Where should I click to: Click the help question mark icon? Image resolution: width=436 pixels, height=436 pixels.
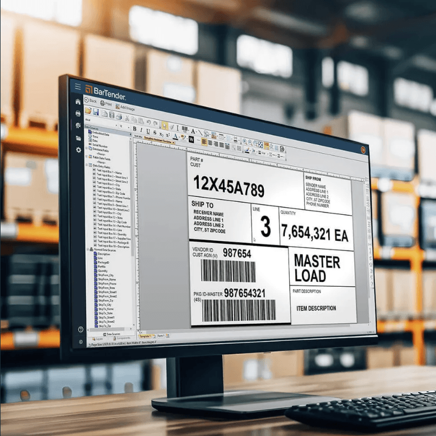click(x=81, y=329)
